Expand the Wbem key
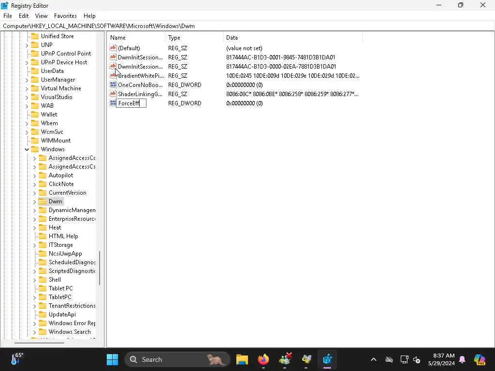495x371 pixels. click(x=27, y=124)
